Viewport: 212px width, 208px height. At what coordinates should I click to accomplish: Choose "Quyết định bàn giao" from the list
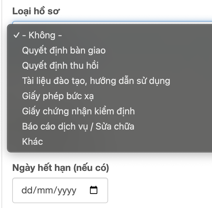[64, 50]
